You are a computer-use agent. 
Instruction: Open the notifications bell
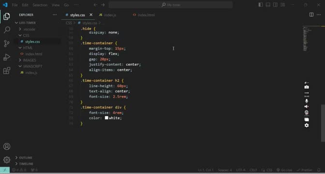click(x=319, y=170)
